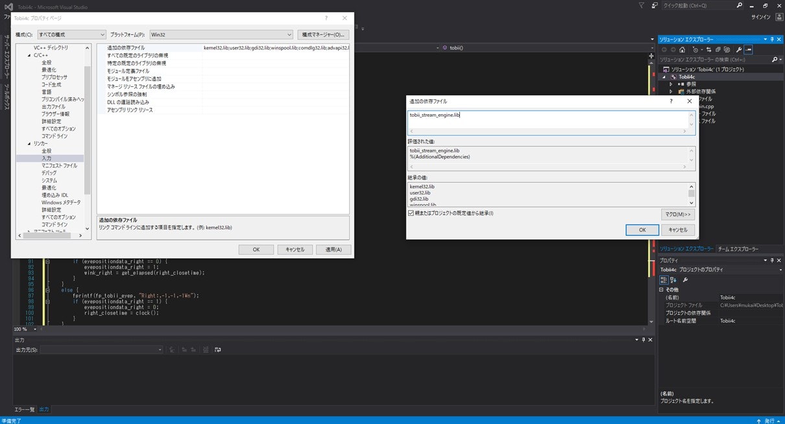
Task: Click help question mark in additional dependencies dialog
Action: click(x=670, y=101)
